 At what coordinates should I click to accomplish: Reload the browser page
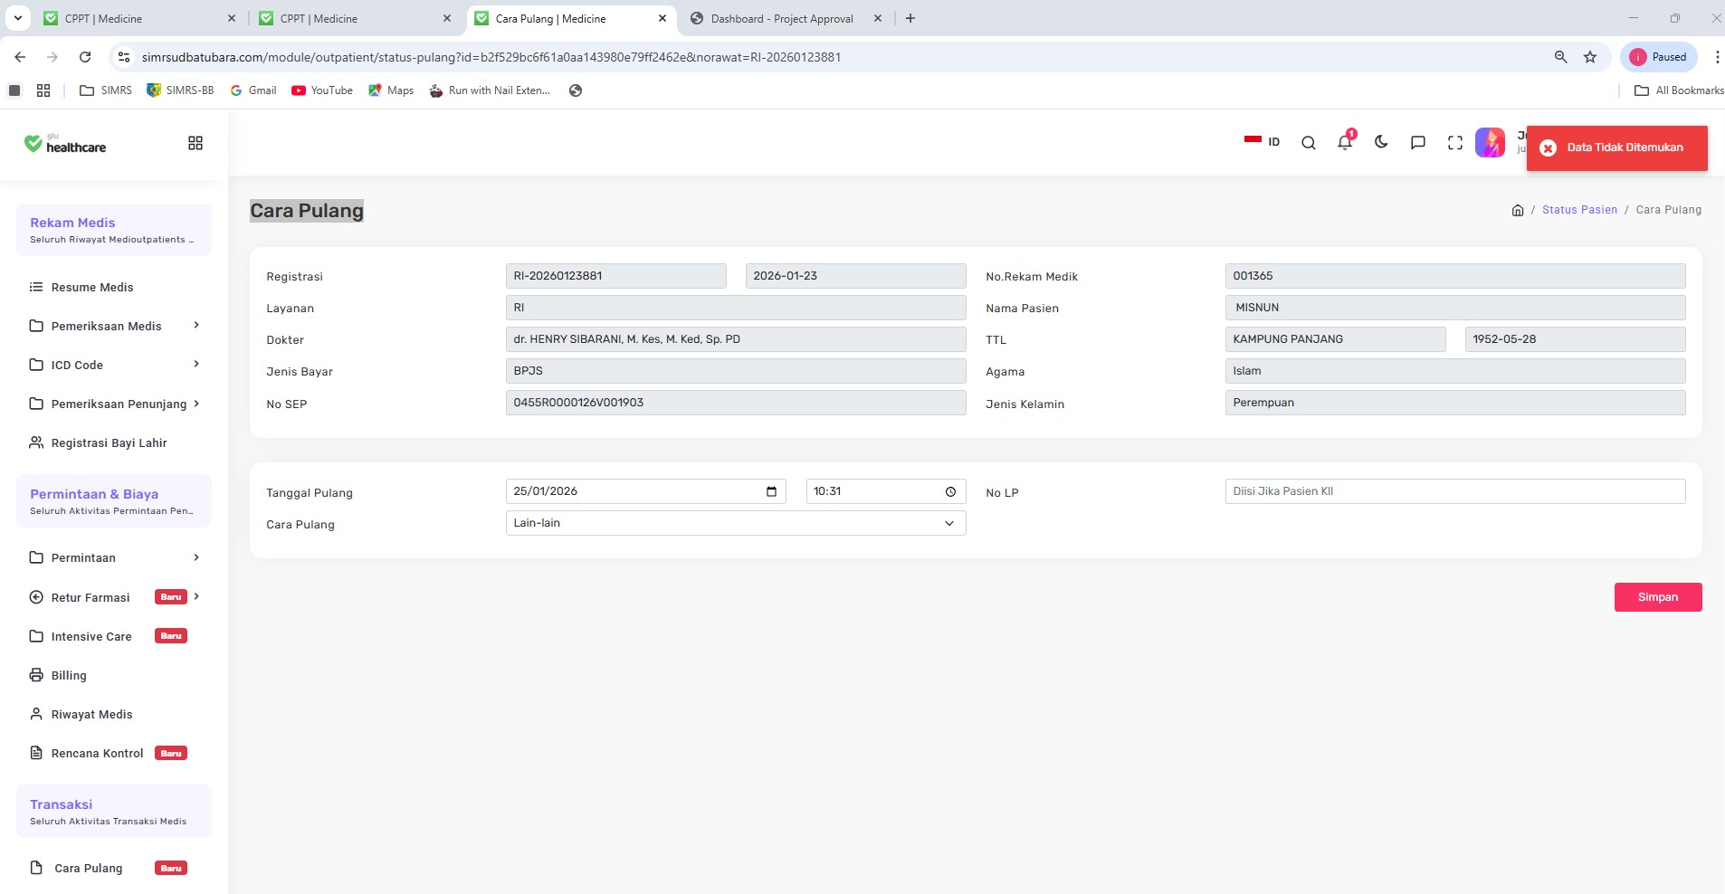(85, 57)
